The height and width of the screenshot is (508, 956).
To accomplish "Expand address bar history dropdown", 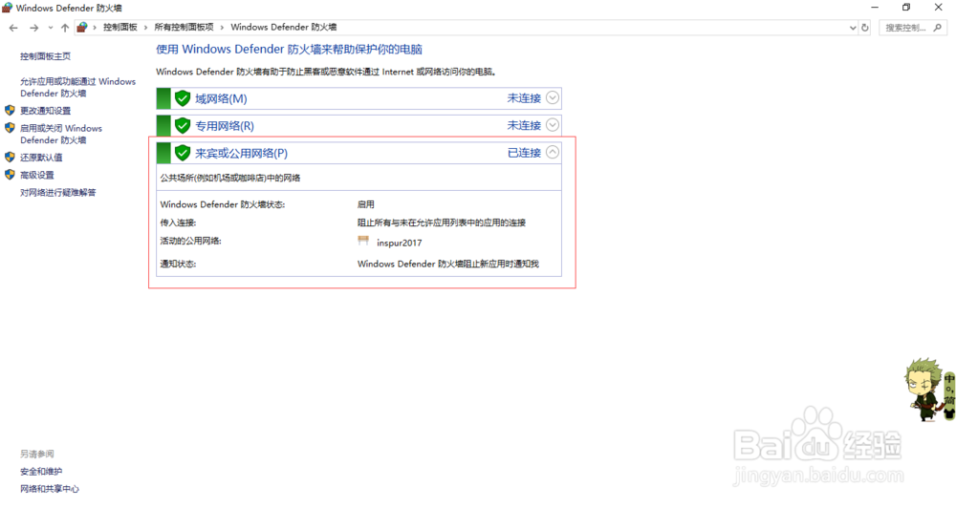I will [853, 28].
